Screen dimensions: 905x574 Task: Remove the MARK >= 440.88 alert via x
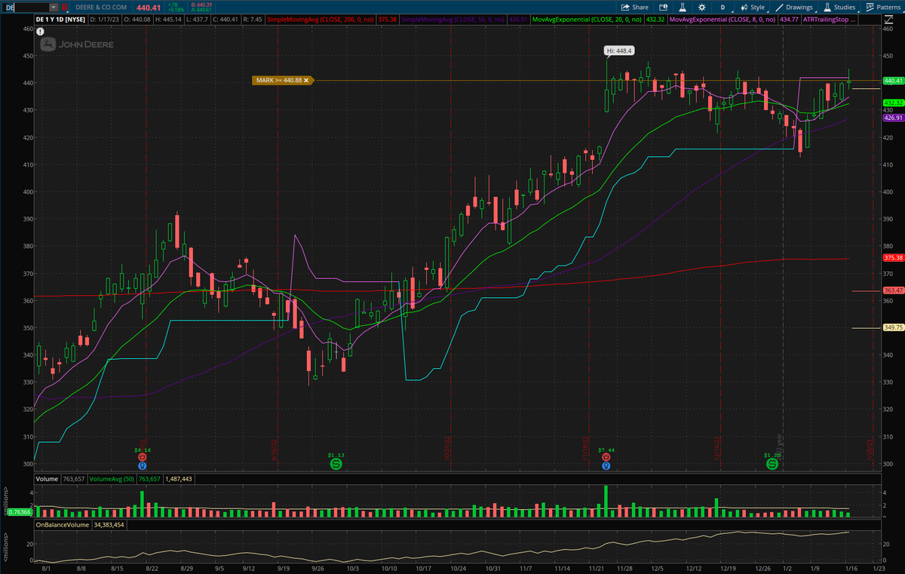307,80
